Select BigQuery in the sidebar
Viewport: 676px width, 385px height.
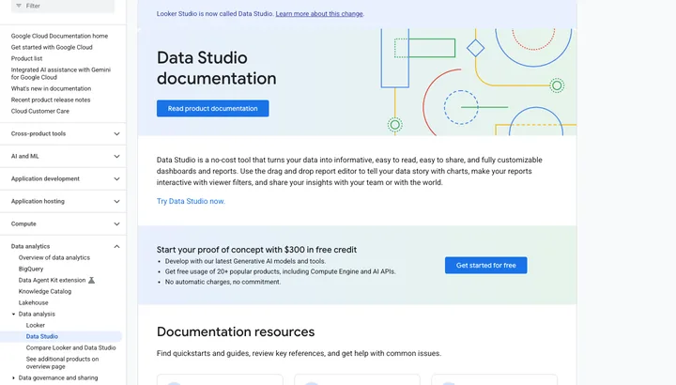pyautogui.click(x=31, y=269)
